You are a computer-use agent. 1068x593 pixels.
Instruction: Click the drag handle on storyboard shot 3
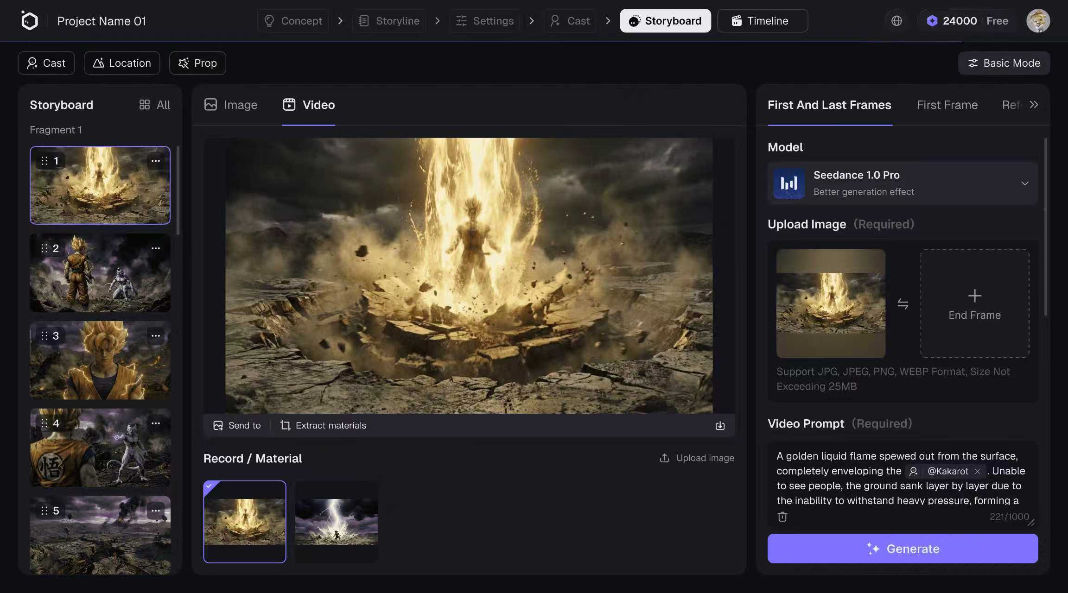(x=44, y=335)
